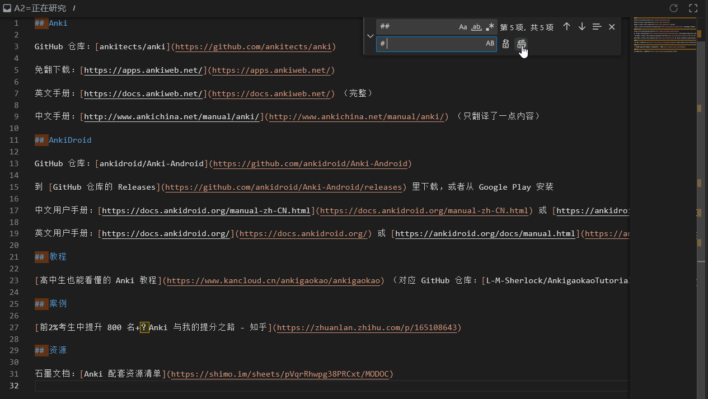Collapse the replace row with chevron

click(x=370, y=36)
